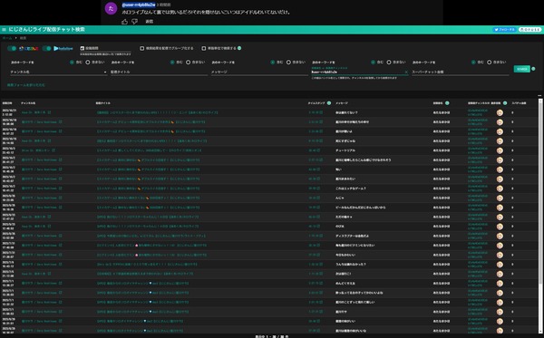Image resolution: width=544 pixels, height=338 pixels.
Task: Select 含まない radio for poster name keyword
Action: click(389, 63)
